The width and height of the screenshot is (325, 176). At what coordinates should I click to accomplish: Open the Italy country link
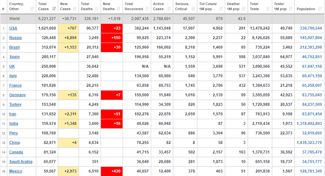click(x=13, y=76)
